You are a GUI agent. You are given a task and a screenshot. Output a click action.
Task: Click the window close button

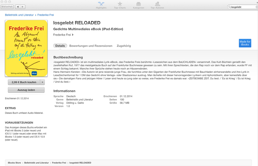click(x=2, y=2)
